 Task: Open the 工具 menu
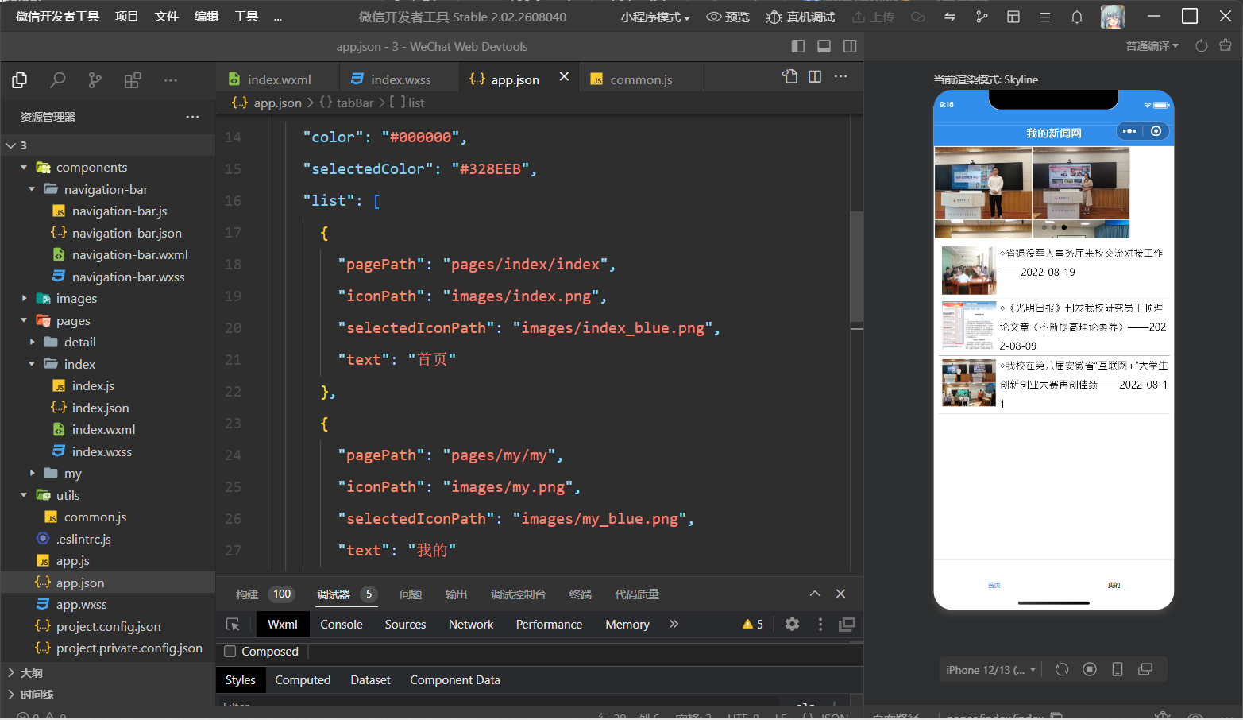click(x=246, y=17)
